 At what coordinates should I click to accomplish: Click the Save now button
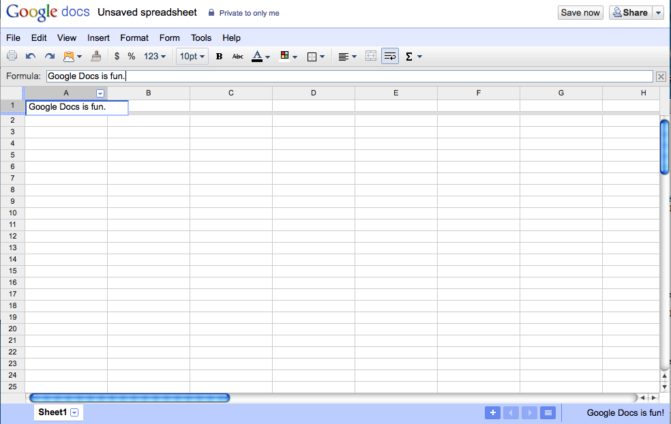tap(580, 12)
